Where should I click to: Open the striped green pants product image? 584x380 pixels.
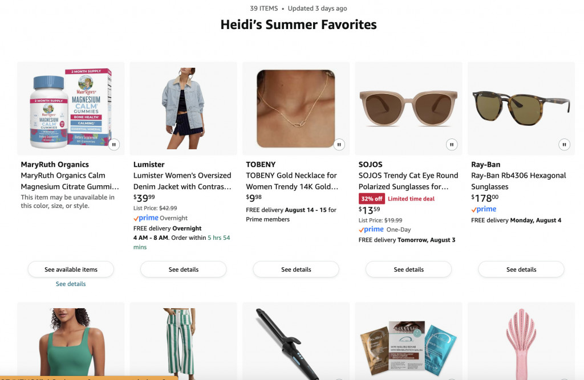(183, 341)
